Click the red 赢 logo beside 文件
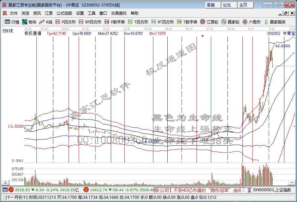The width and height of the screenshot is (297, 202). click(x=5, y=13)
